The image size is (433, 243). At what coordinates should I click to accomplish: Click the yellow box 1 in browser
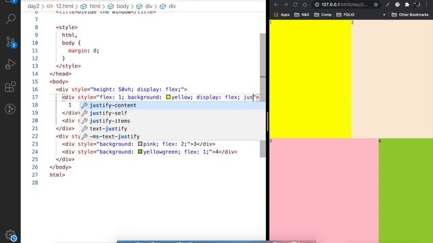coord(310,79)
